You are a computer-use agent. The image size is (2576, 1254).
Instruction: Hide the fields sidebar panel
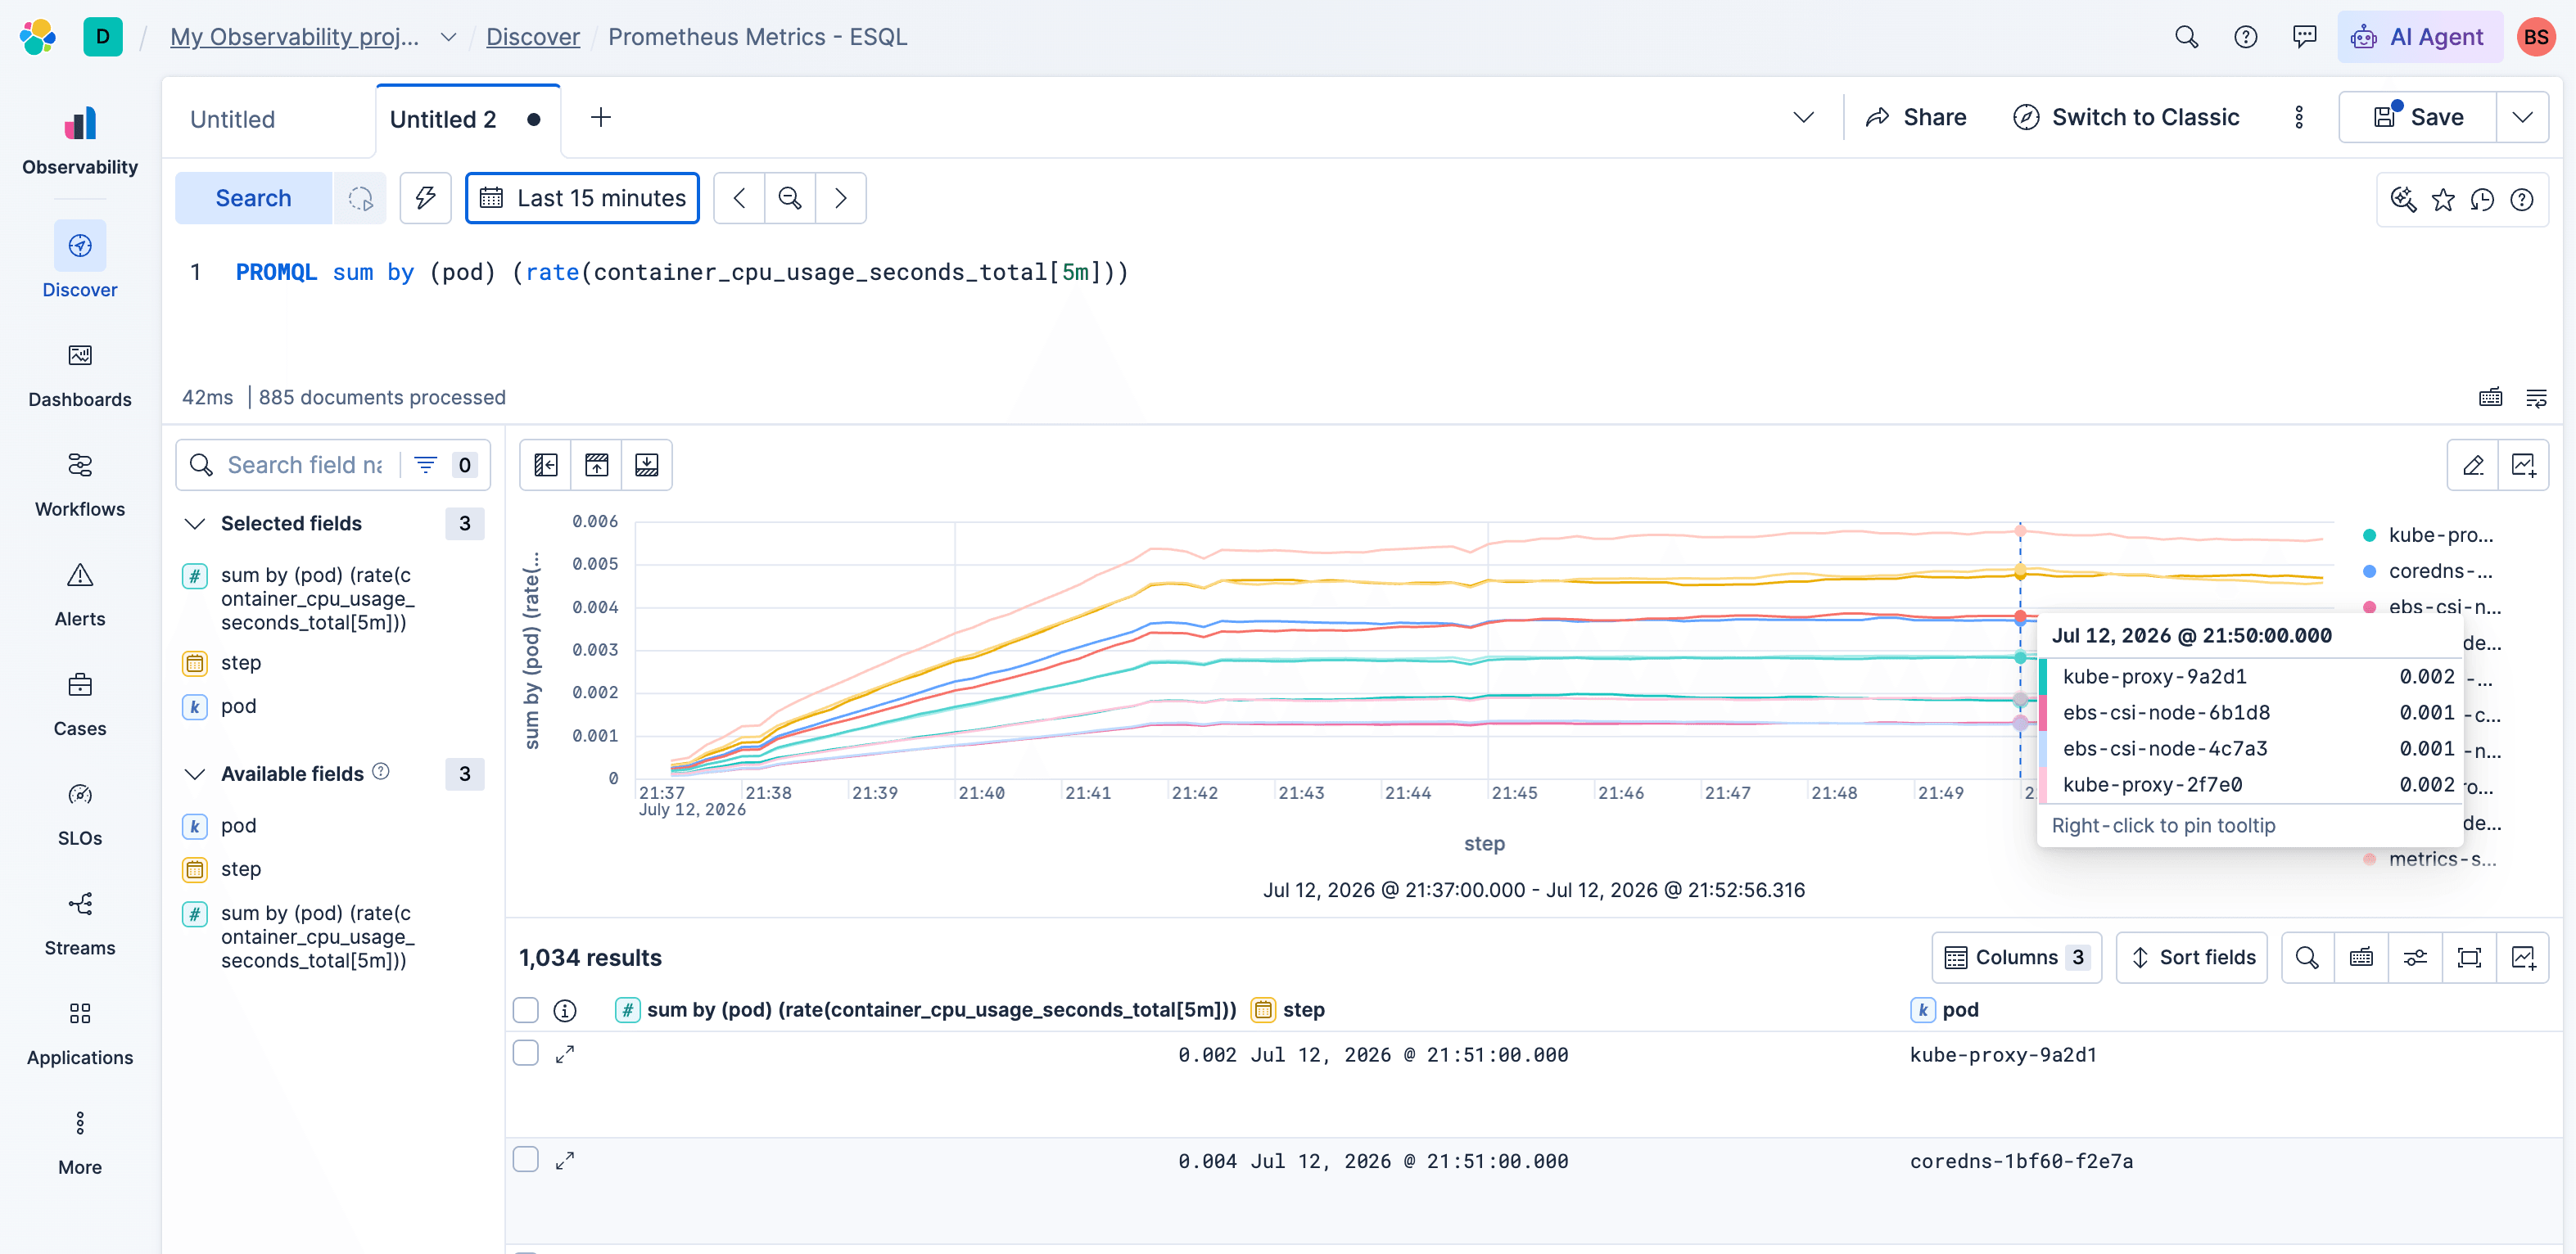pyautogui.click(x=546, y=465)
